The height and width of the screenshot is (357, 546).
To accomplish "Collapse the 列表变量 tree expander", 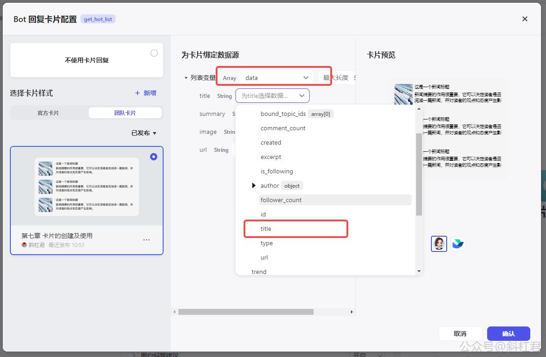I will pos(186,78).
